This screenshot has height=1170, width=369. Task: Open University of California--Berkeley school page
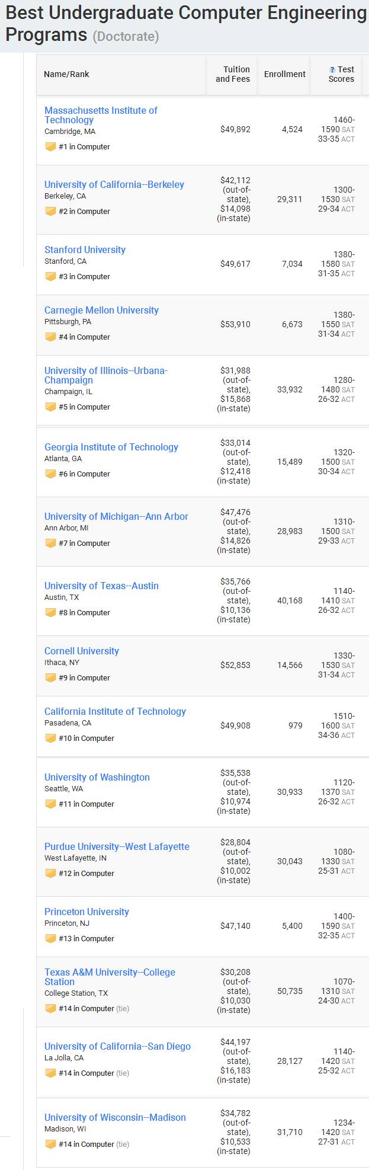114,185
